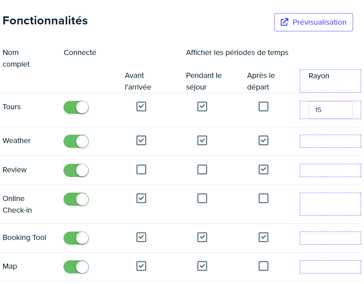Uncheck Review Après le départ checkbox

point(263,169)
